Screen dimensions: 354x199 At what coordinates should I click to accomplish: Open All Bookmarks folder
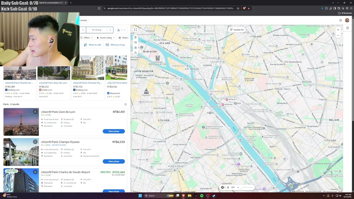(345, 13)
